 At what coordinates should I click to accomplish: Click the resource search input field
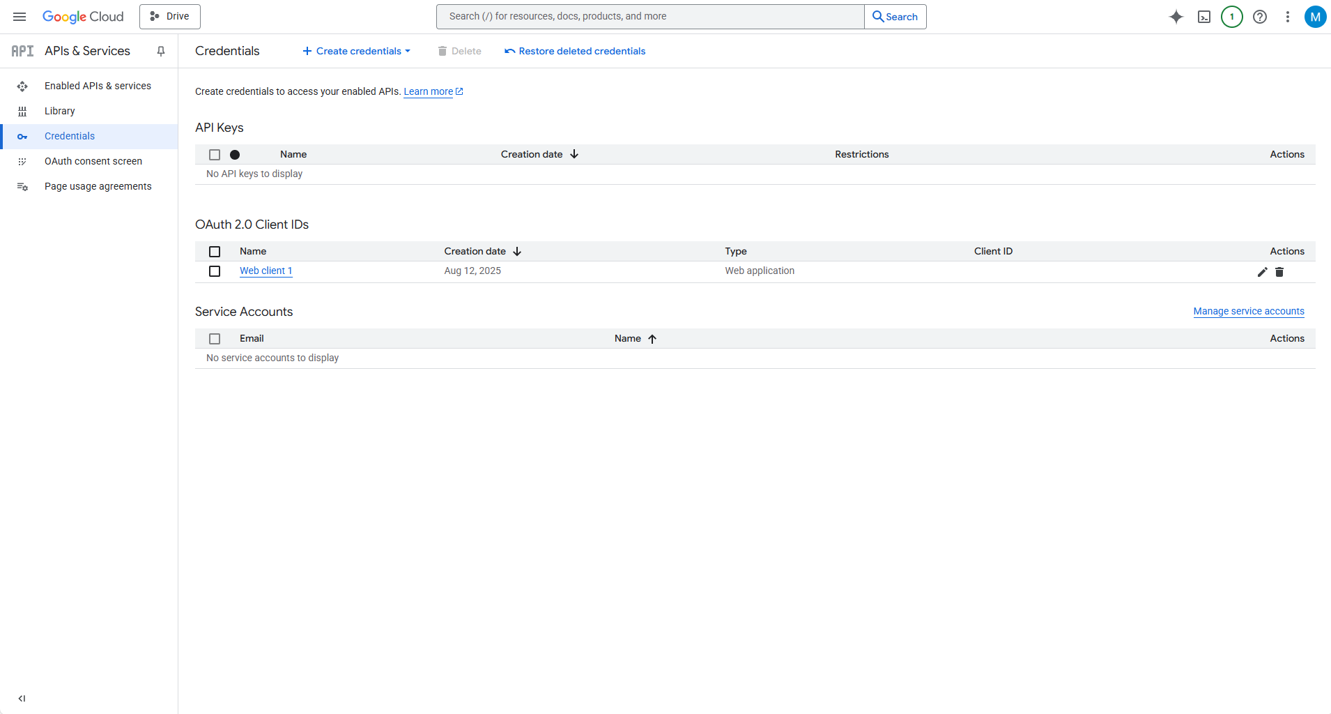coord(649,17)
